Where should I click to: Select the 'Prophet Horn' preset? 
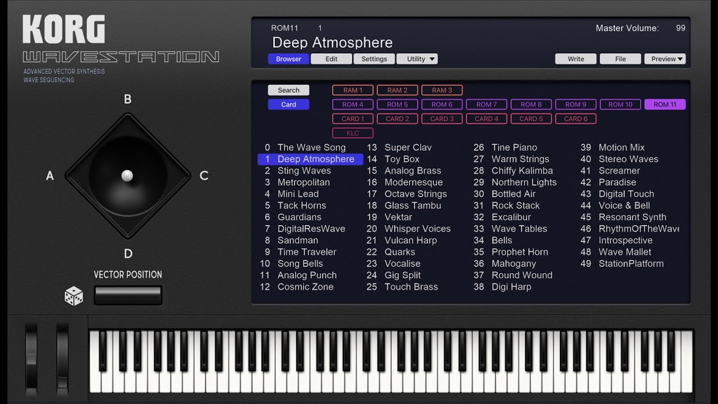[520, 252]
